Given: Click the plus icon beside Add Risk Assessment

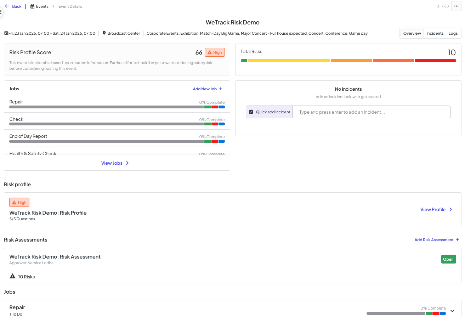Looking at the screenshot, I should pos(457,240).
